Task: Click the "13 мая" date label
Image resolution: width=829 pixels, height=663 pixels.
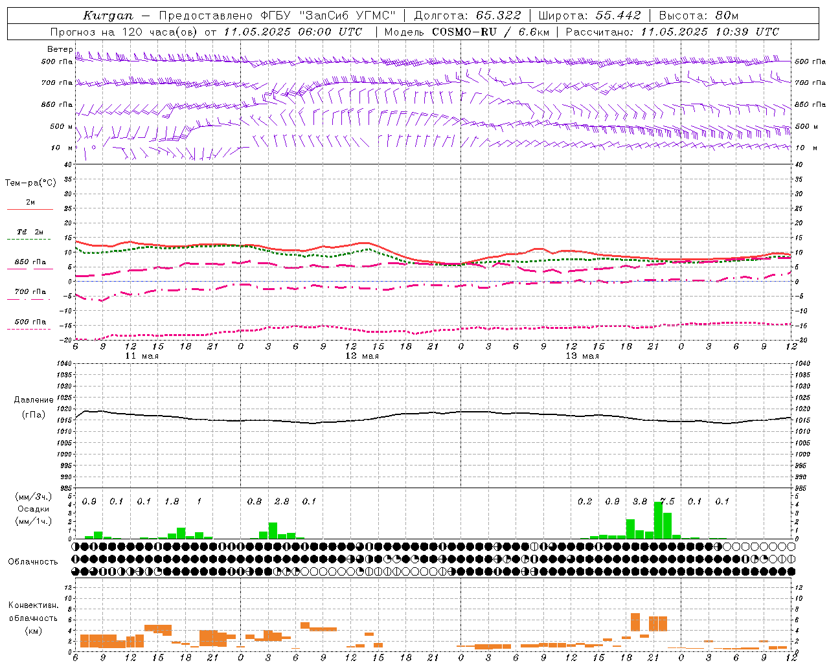Action: 582,356
